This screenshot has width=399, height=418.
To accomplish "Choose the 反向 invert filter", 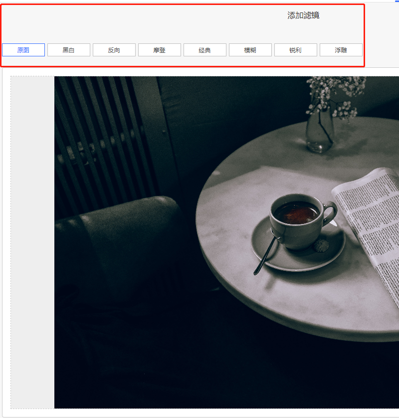I will point(114,50).
